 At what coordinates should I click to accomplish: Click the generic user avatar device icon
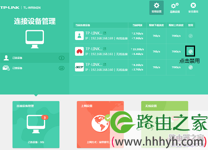79,36
